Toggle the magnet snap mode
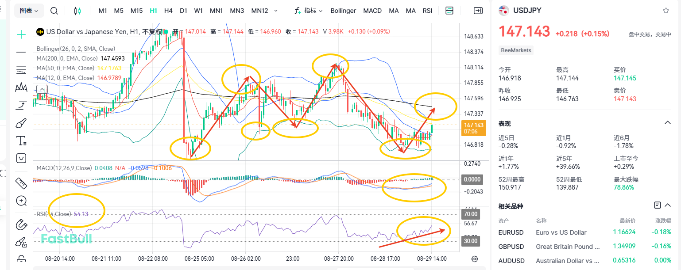The width and height of the screenshot is (681, 270). tap(21, 225)
